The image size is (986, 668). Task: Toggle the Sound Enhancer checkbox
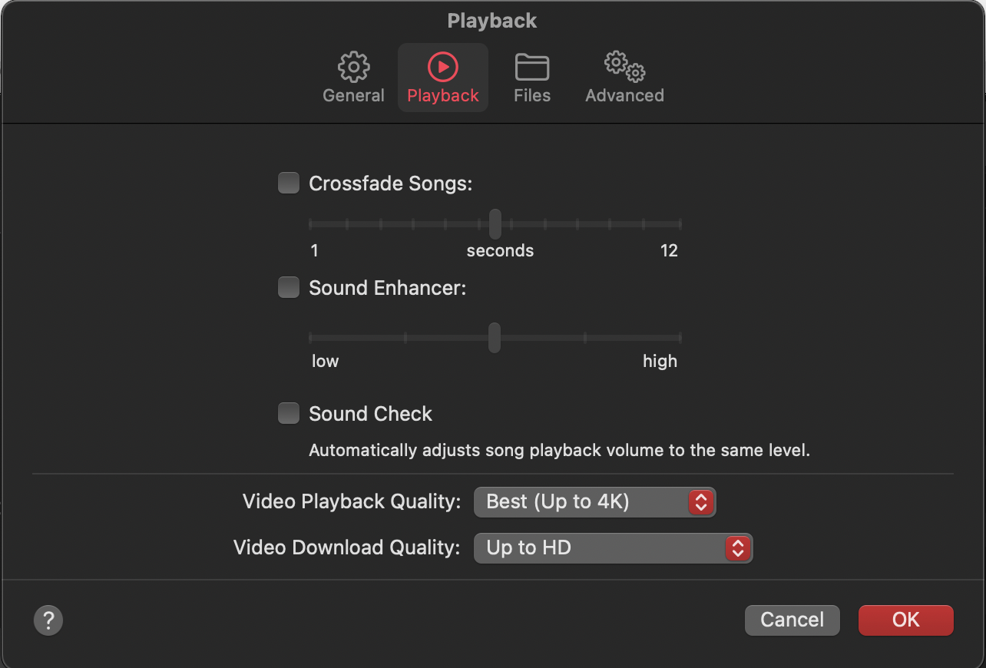[x=289, y=288]
